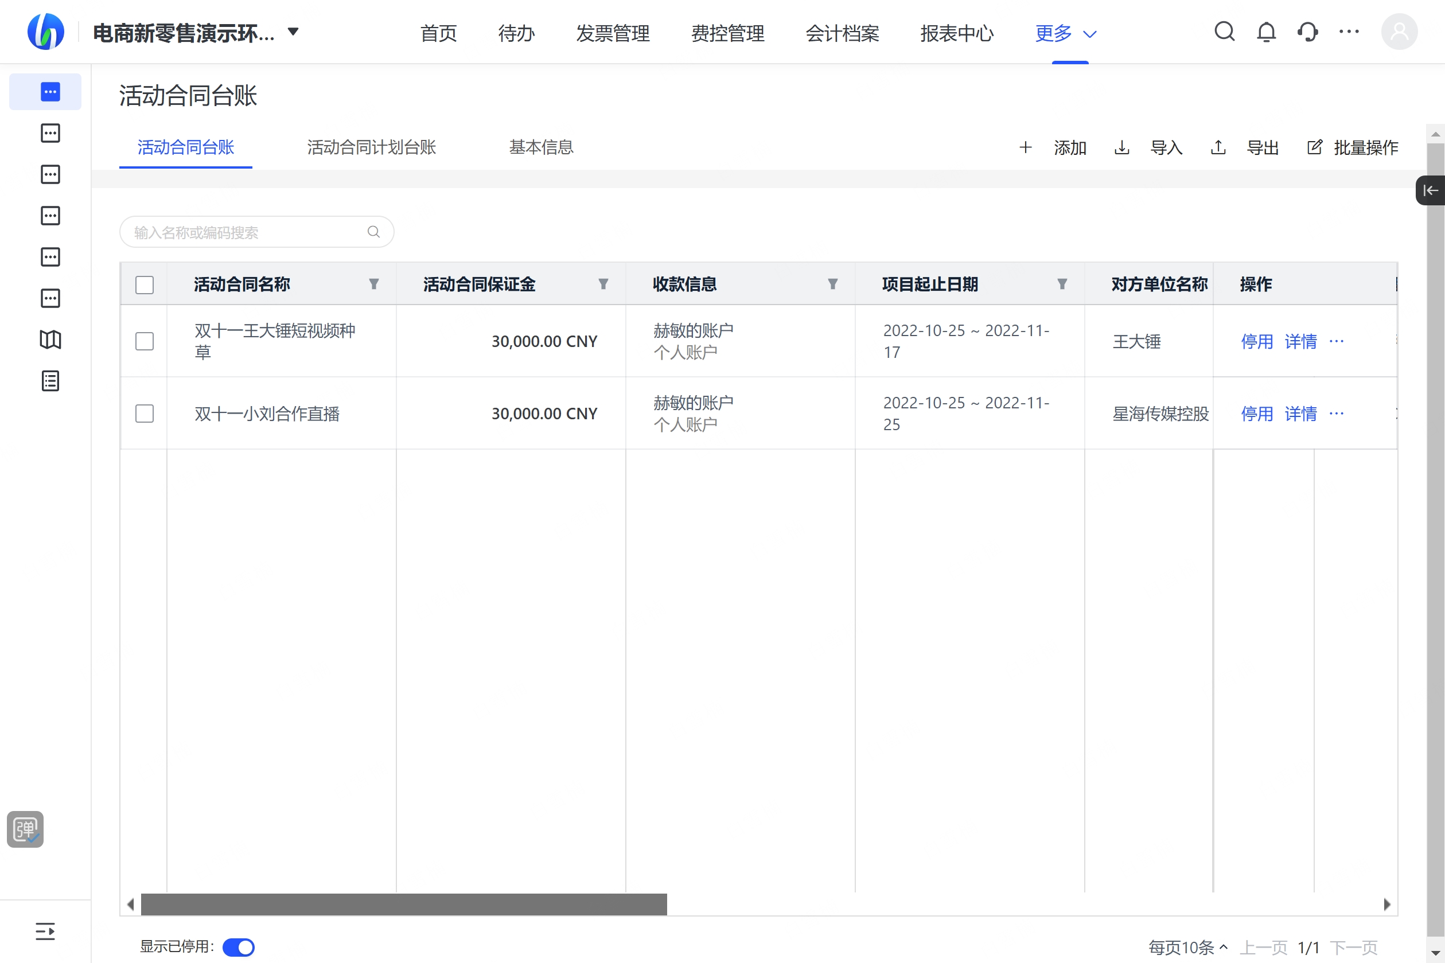The width and height of the screenshot is (1445, 963).
Task: Click the customer service headset icon
Action: coord(1307,32)
